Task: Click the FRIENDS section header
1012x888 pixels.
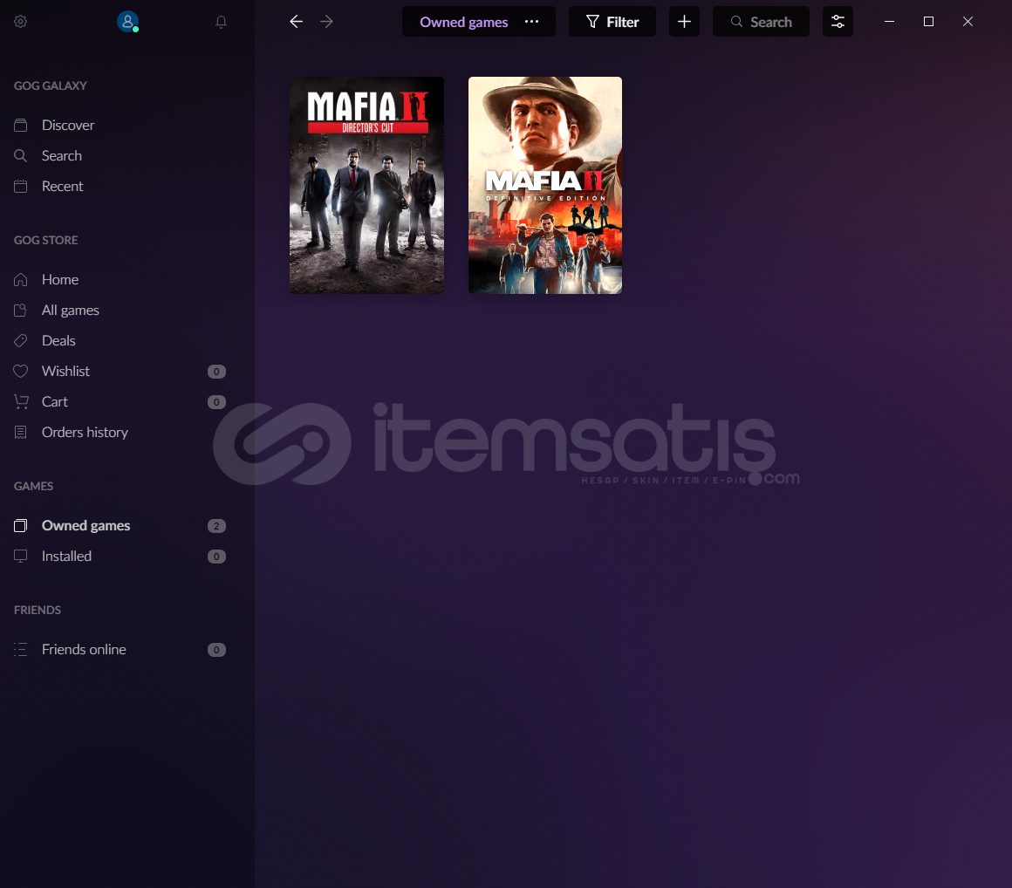Action: [x=38, y=610]
